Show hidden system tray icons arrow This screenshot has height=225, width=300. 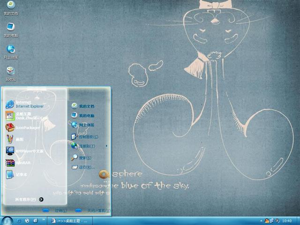(261, 221)
